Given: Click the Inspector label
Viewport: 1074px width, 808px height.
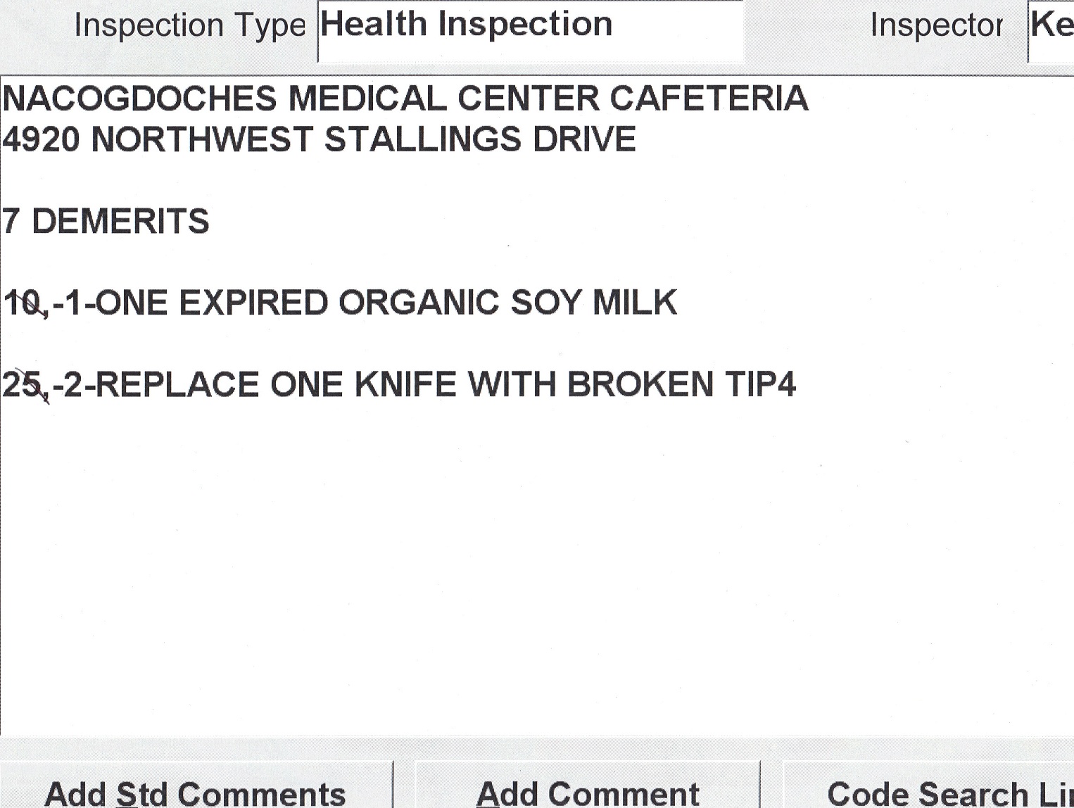Looking at the screenshot, I should pyautogui.click(x=936, y=26).
